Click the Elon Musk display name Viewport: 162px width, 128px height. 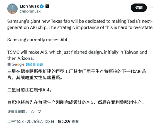29,6
